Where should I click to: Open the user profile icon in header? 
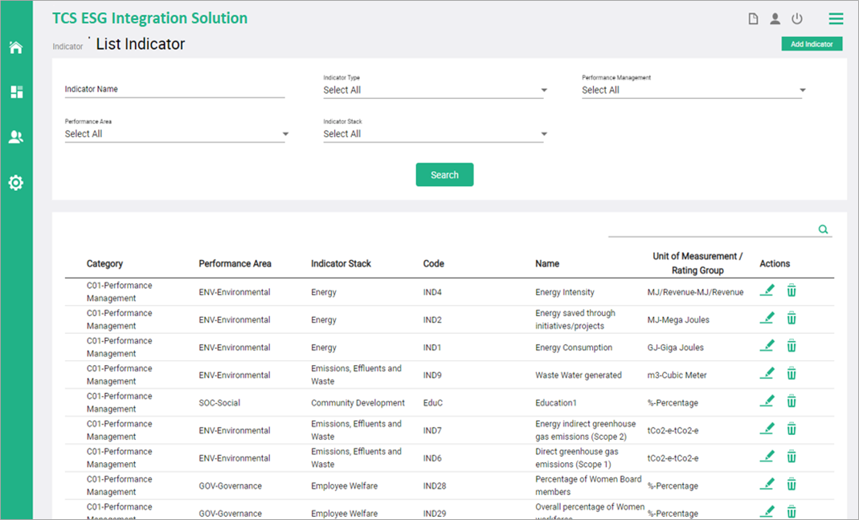pos(775,19)
